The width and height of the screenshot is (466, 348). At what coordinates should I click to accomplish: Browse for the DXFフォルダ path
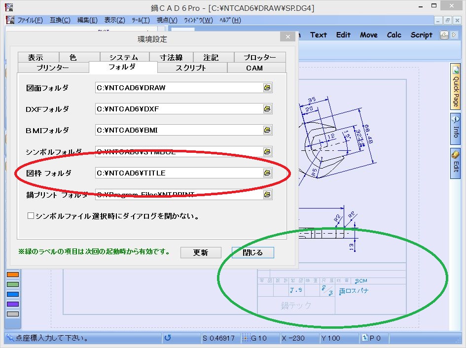click(267, 109)
